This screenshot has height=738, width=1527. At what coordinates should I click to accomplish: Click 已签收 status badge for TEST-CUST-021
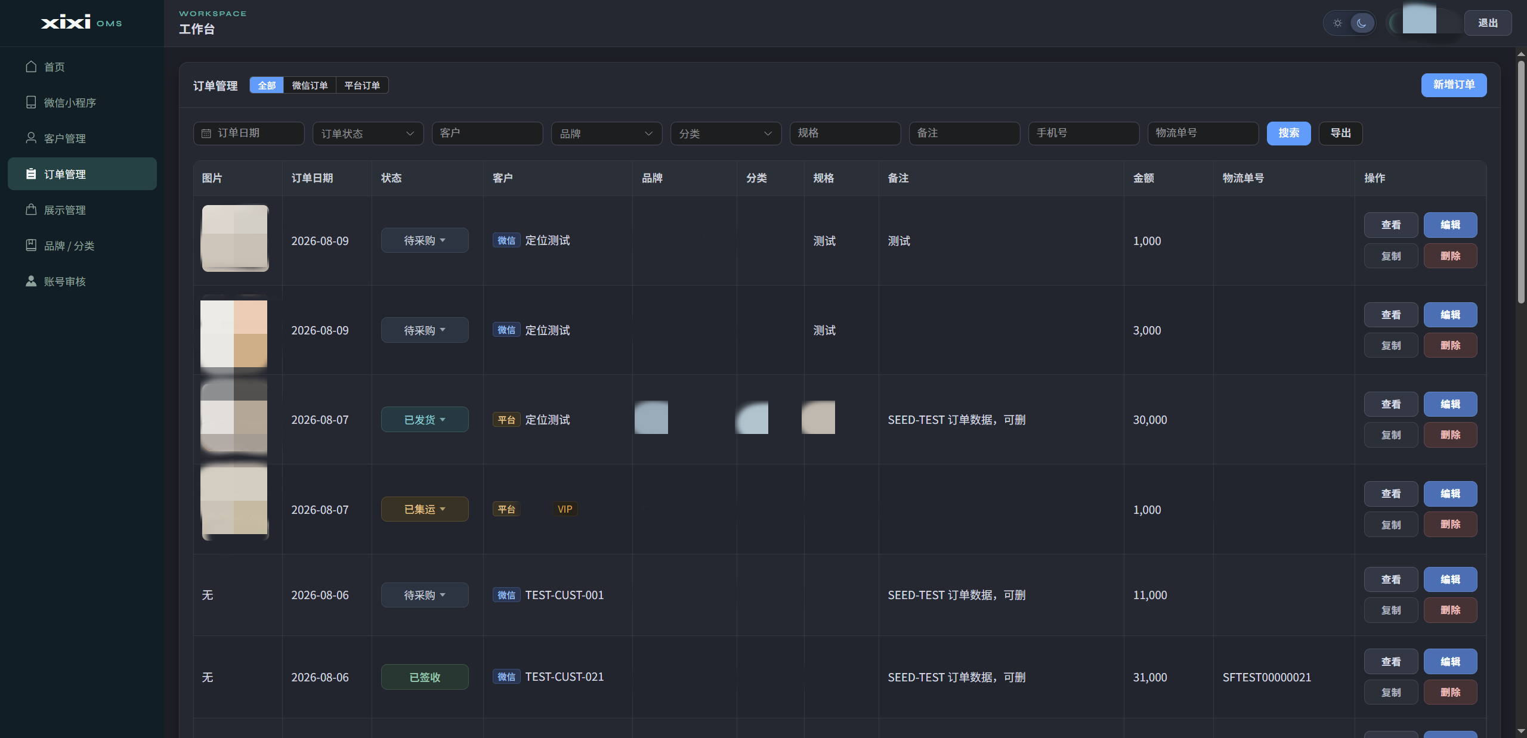(425, 677)
